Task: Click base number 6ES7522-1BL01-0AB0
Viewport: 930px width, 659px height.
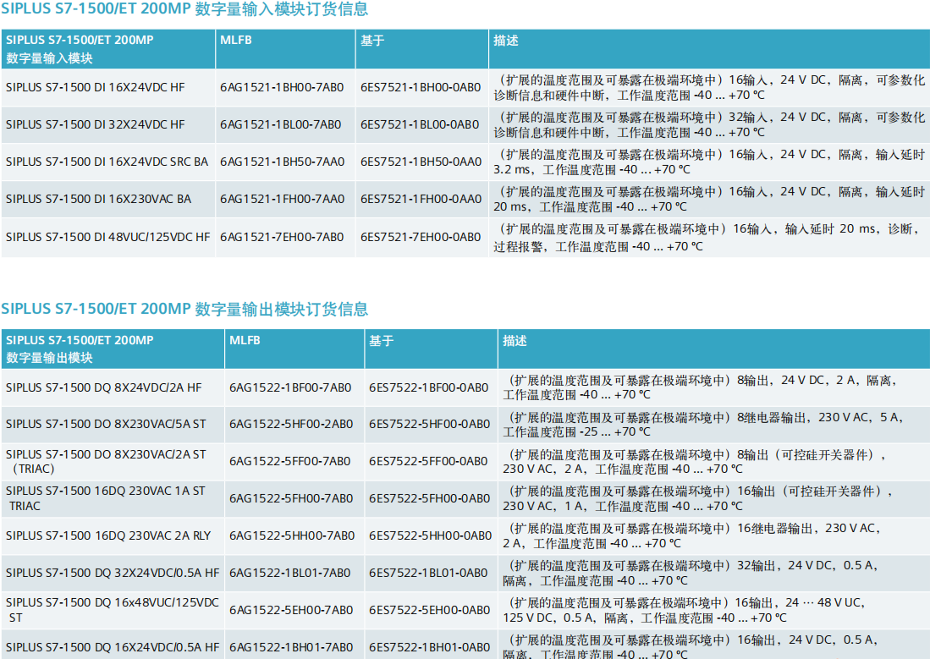Action: pyautogui.click(x=428, y=573)
